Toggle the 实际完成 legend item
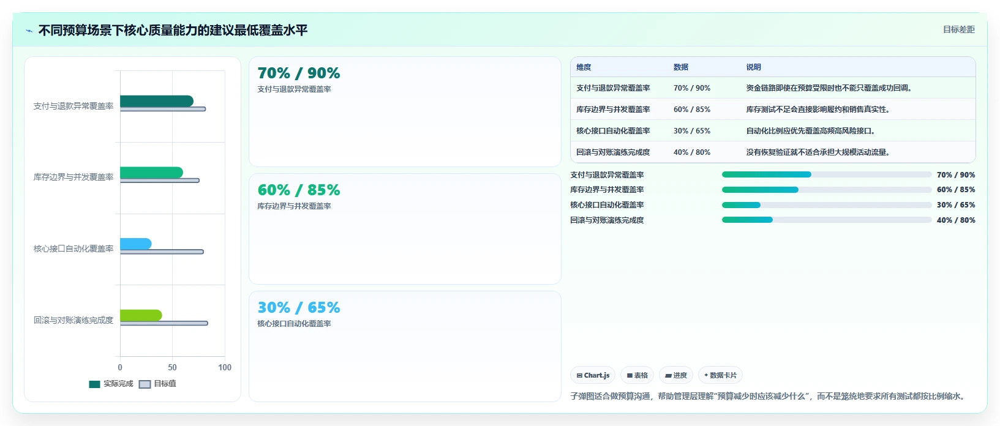This screenshot has height=426, width=1000. pos(111,384)
